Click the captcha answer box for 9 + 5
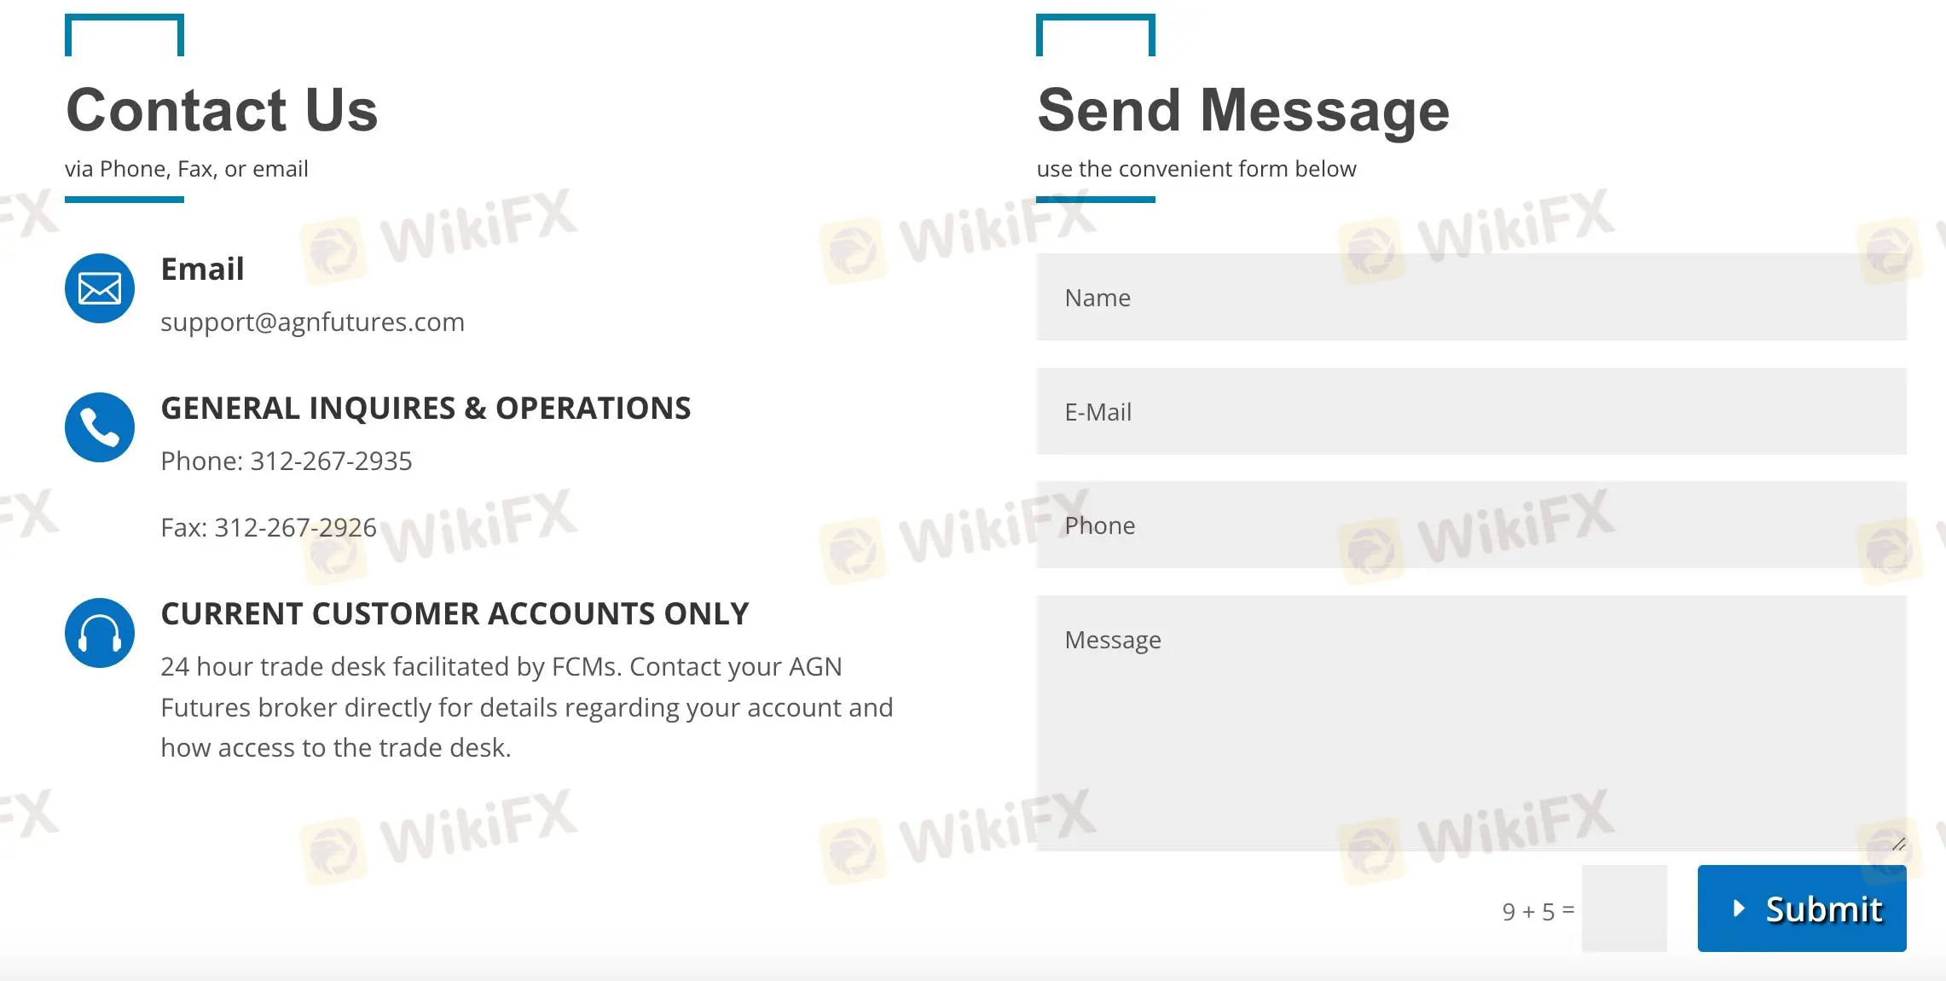Screen dimensions: 1946x981 coord(1625,908)
